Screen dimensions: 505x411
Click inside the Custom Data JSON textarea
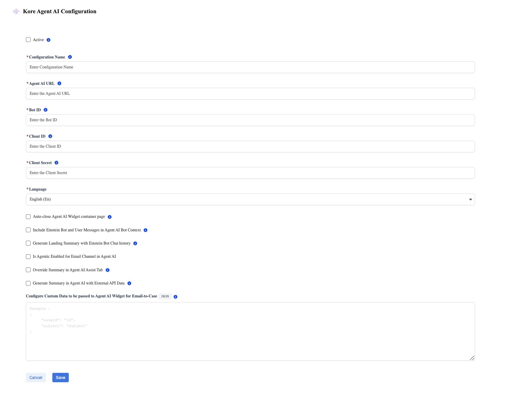tap(250, 331)
